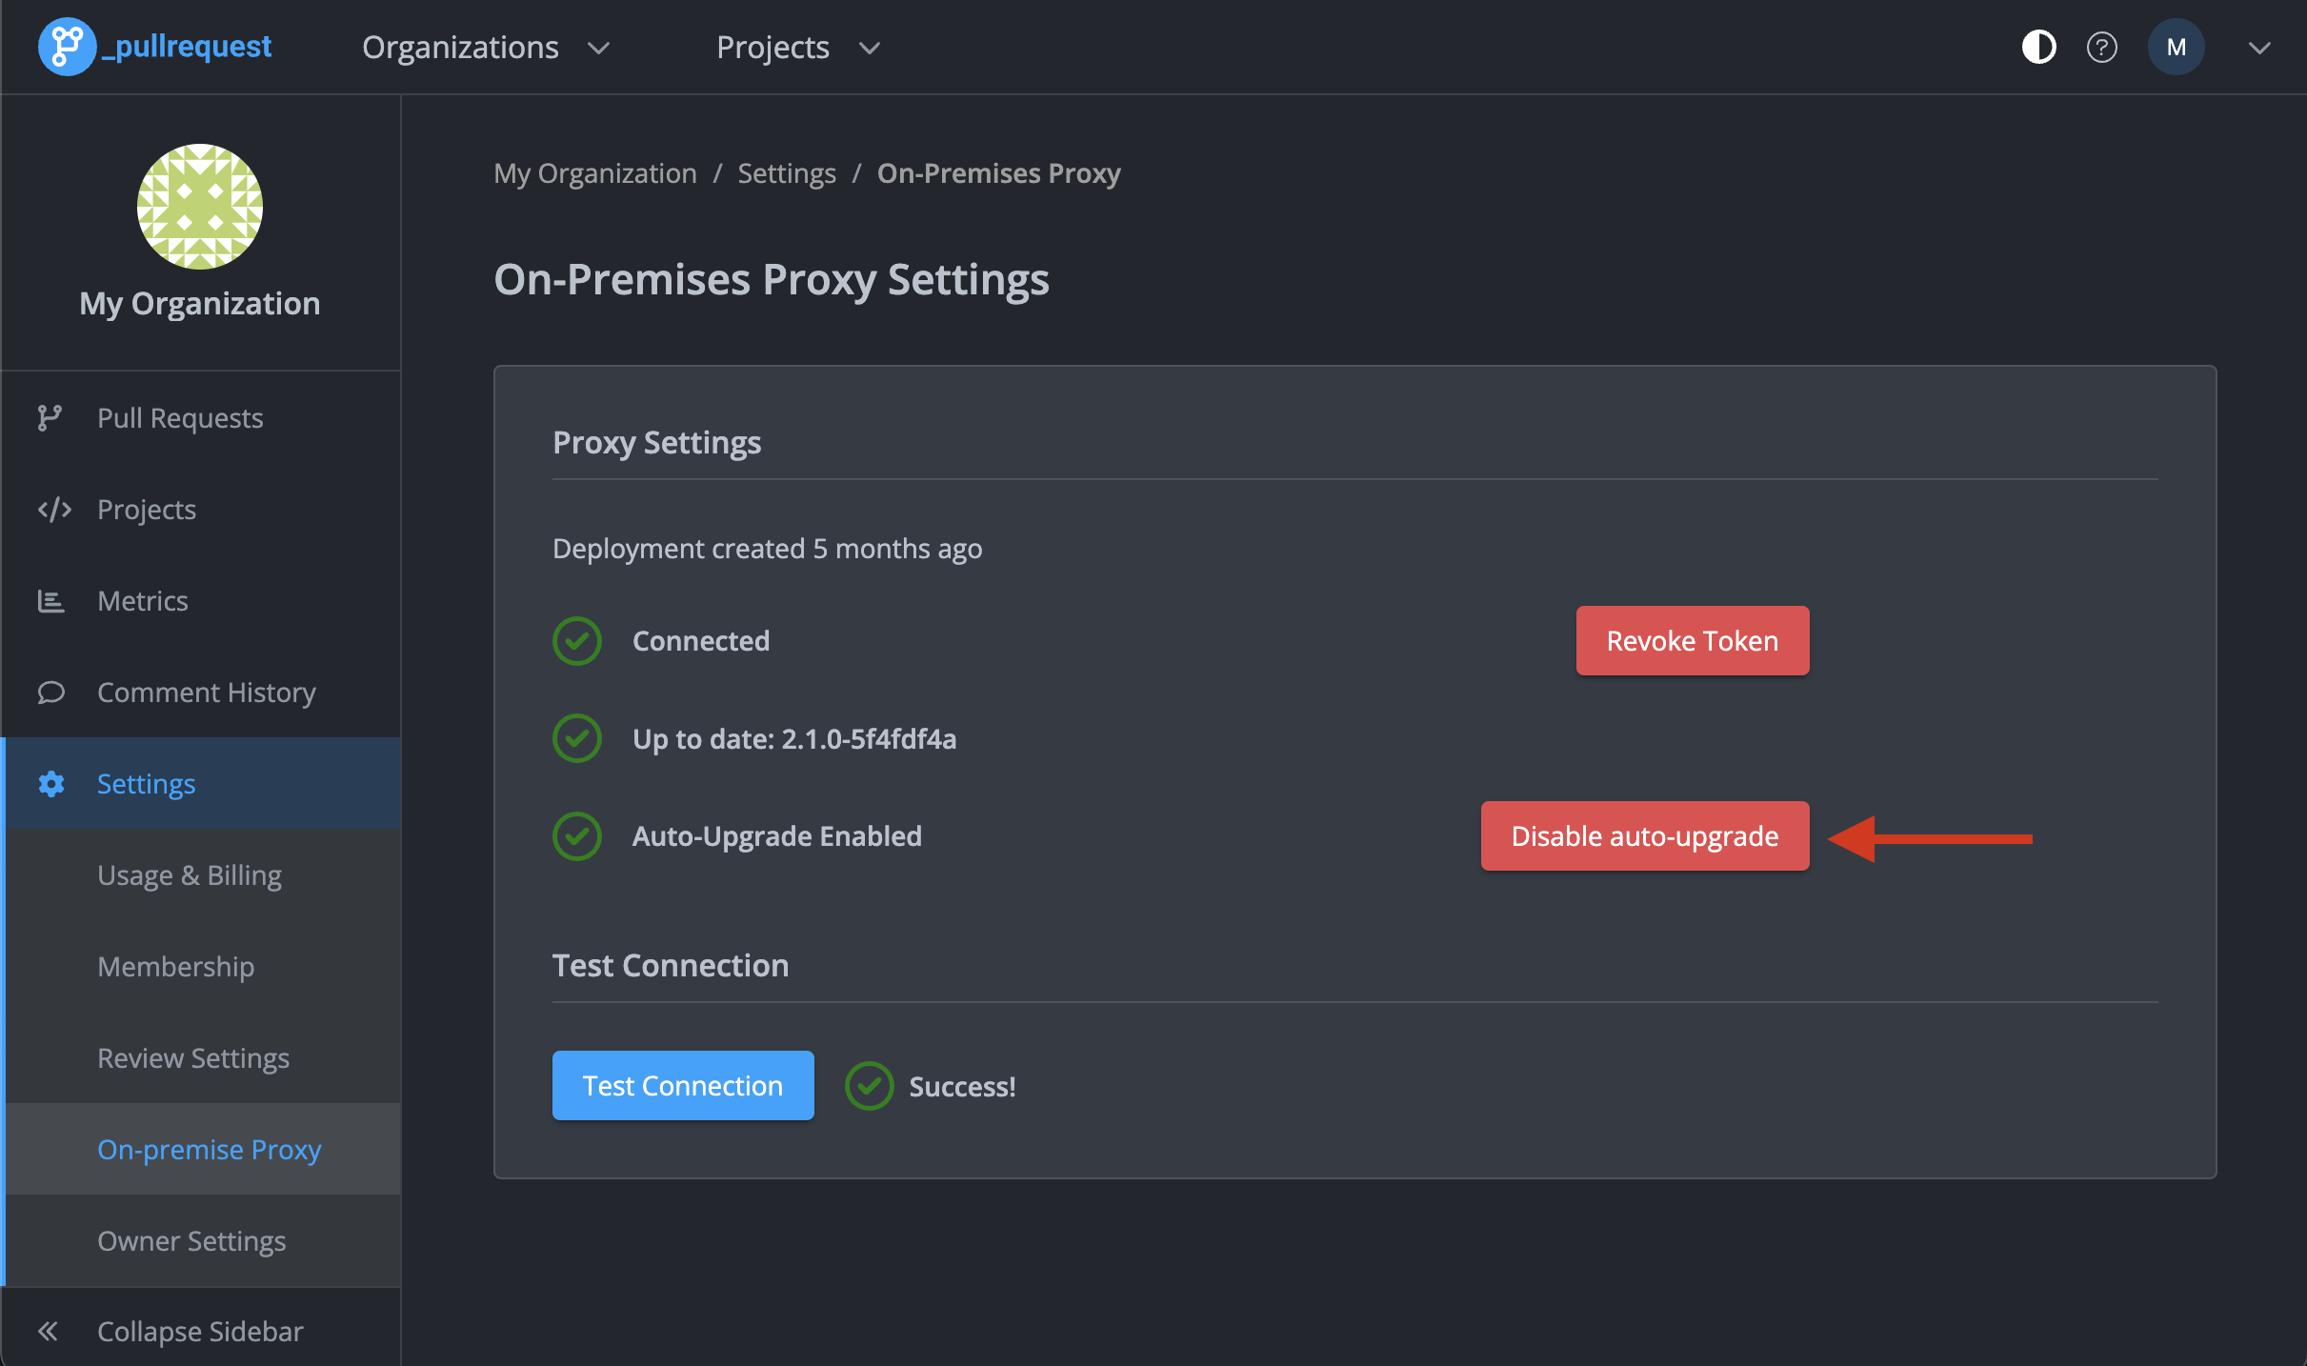This screenshot has height=1366, width=2307.
Task: Click the 'Success!' result text
Action: pos(962,1086)
